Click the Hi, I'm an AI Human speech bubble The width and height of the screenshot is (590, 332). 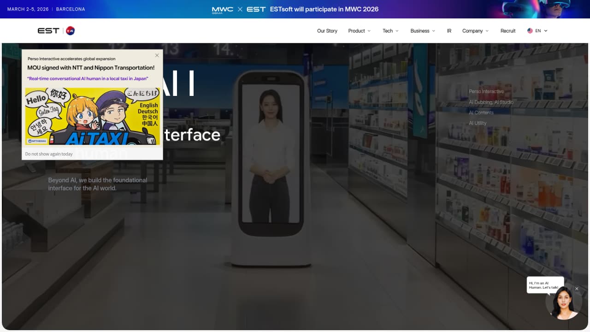click(x=545, y=285)
